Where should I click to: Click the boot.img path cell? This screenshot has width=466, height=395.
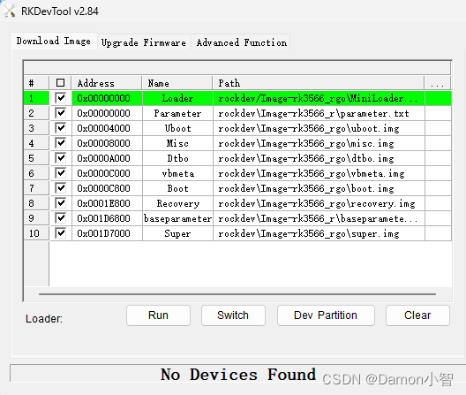point(319,188)
